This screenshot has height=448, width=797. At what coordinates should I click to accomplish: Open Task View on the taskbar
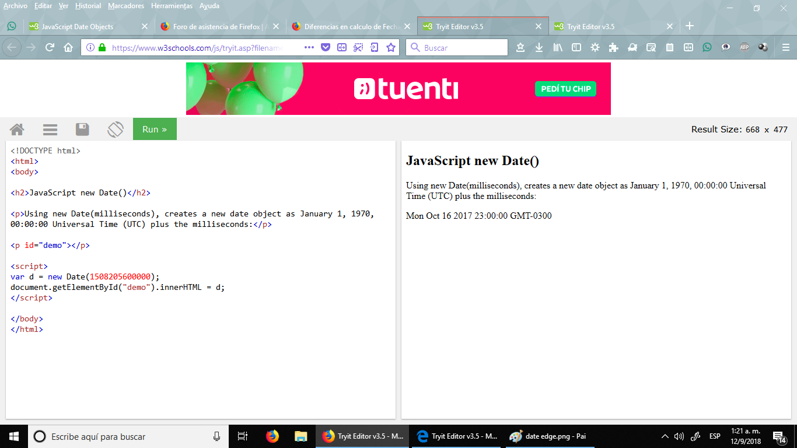click(243, 436)
